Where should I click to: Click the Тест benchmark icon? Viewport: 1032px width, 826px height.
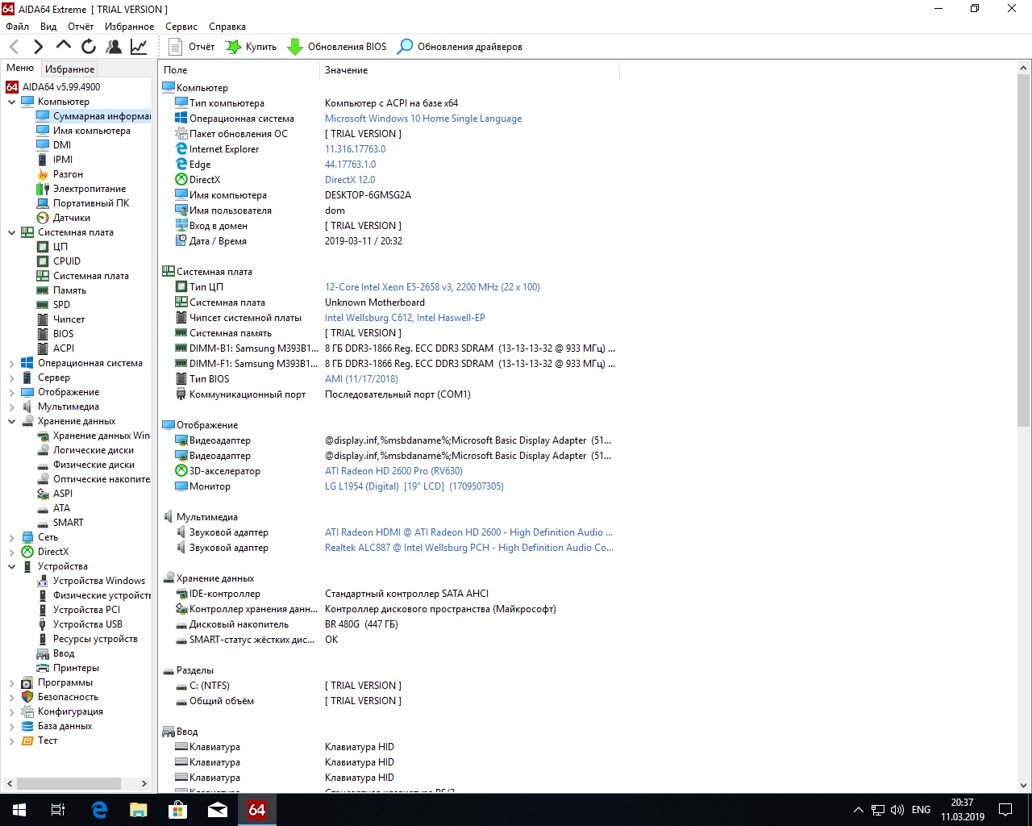(x=27, y=740)
